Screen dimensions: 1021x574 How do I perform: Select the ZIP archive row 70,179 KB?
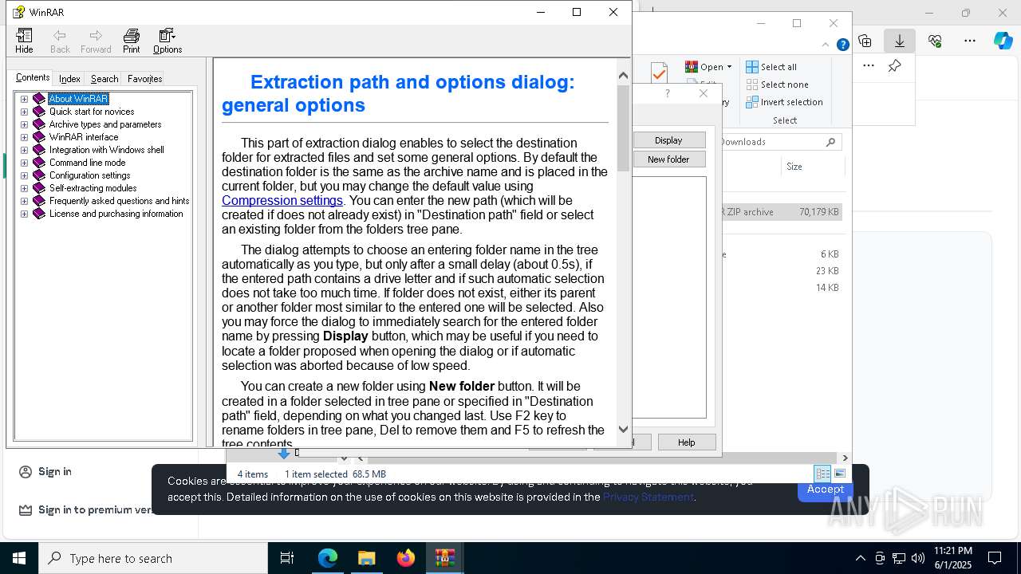point(782,212)
